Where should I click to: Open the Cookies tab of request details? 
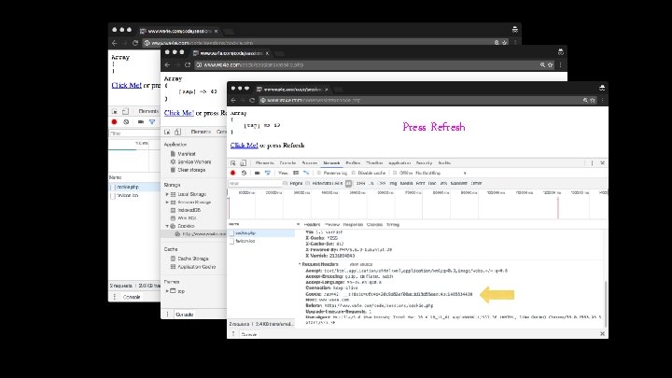[x=374, y=225]
